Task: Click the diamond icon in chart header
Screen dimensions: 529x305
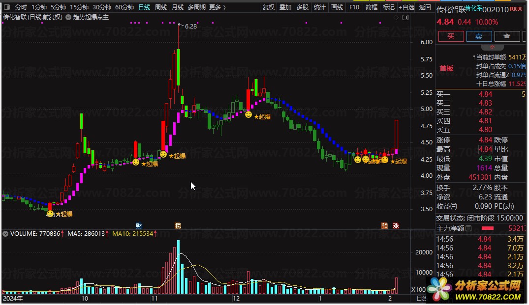Action: [x=397, y=18]
